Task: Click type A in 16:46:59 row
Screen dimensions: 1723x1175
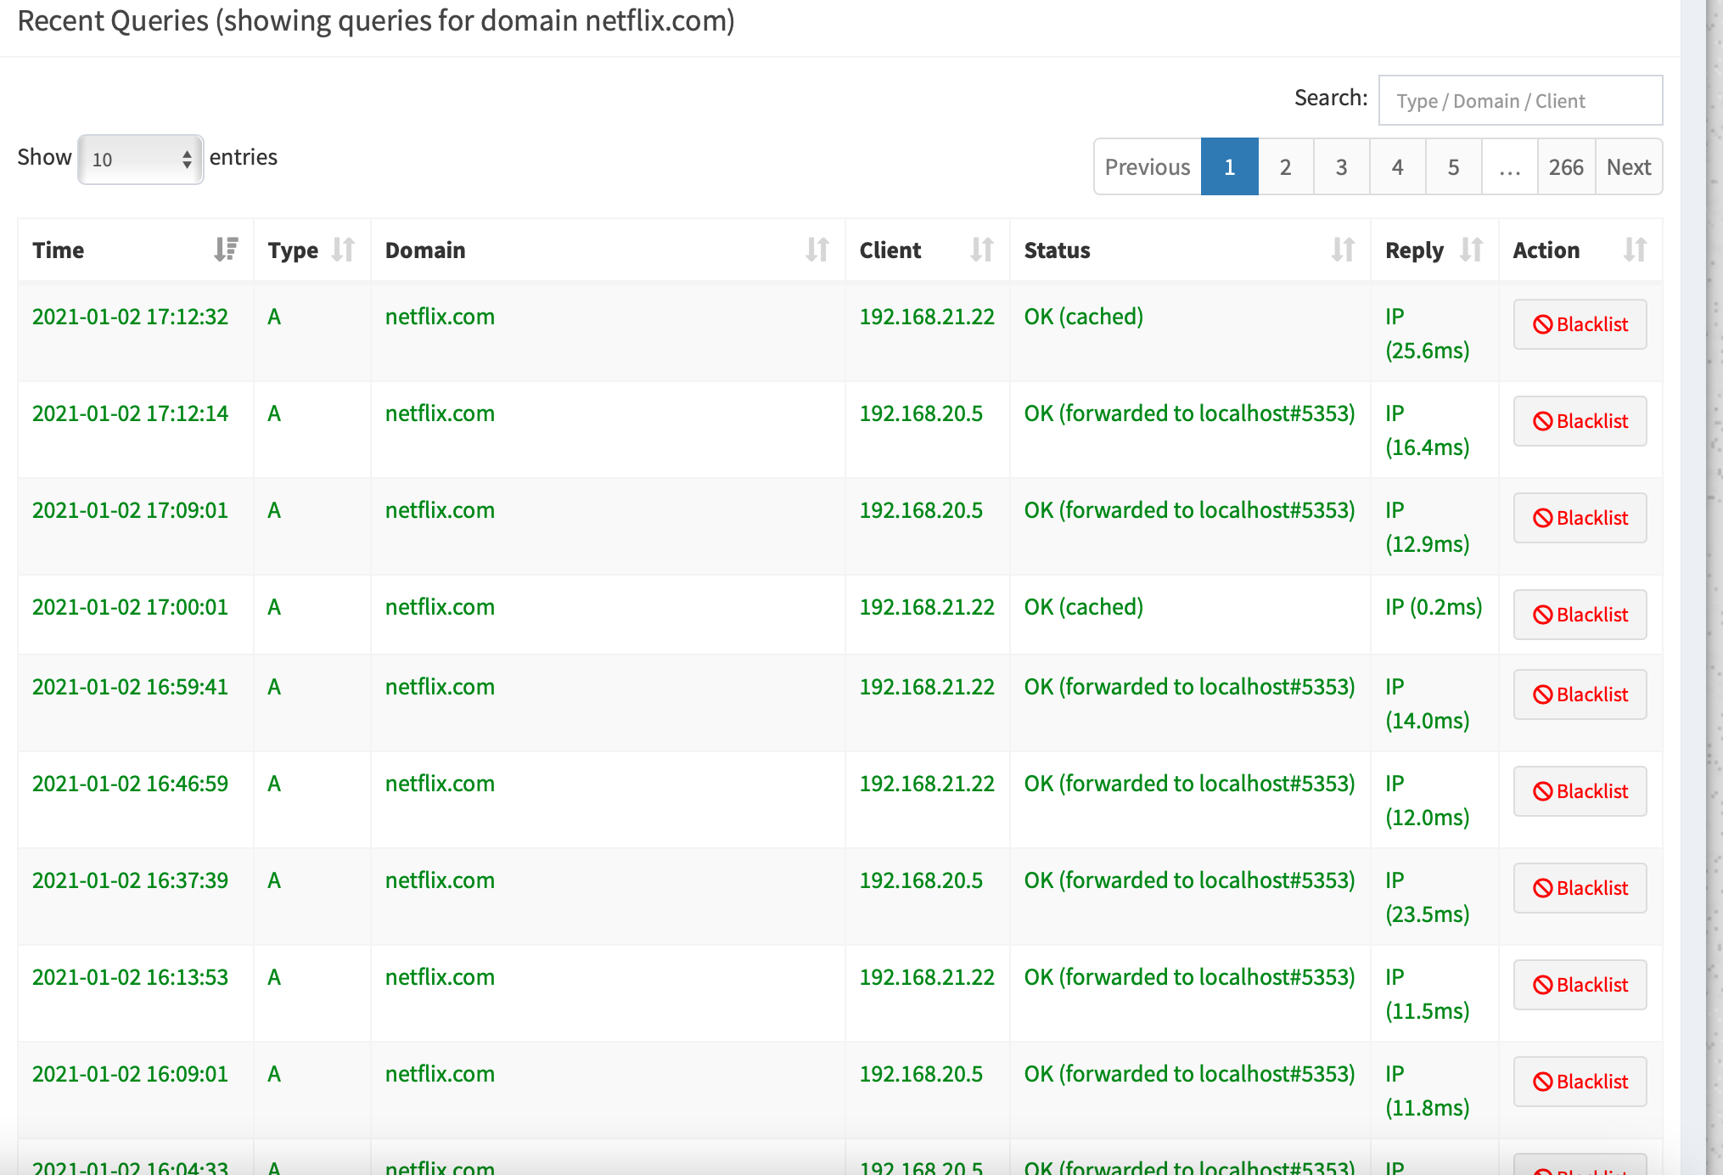Action: coord(274,784)
